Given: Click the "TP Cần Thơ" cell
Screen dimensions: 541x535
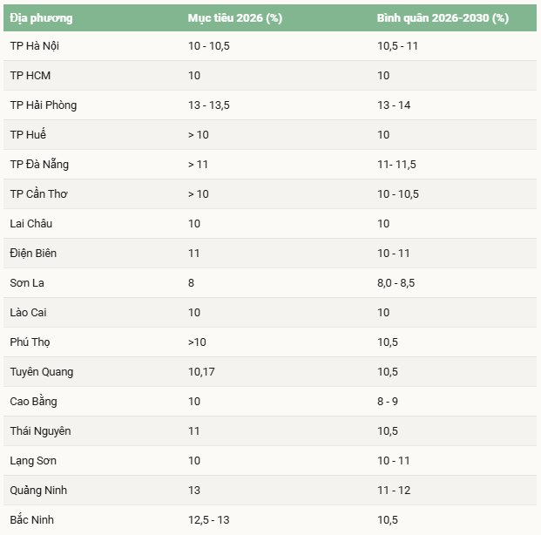Looking at the screenshot, I should tap(39, 194).
